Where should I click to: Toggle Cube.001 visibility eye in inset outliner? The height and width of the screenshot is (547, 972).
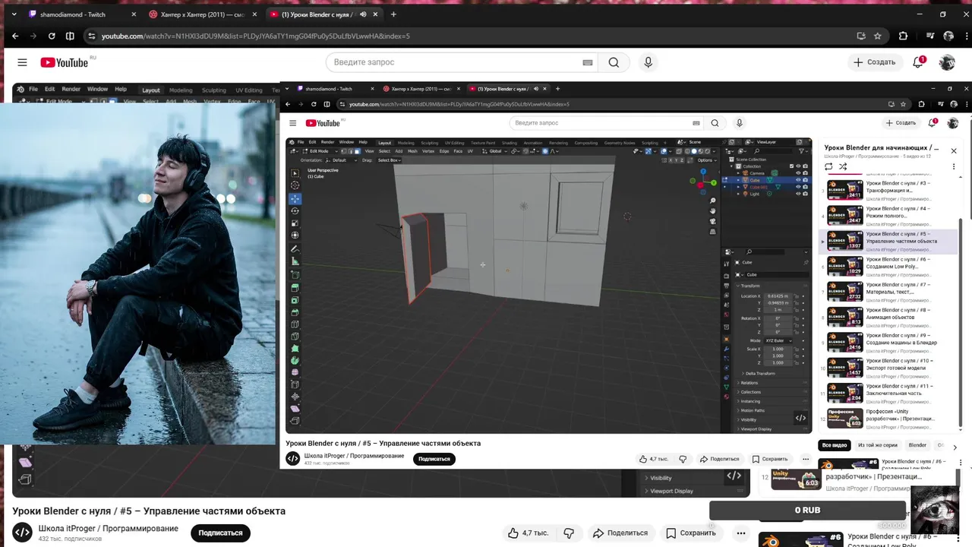pos(798,187)
